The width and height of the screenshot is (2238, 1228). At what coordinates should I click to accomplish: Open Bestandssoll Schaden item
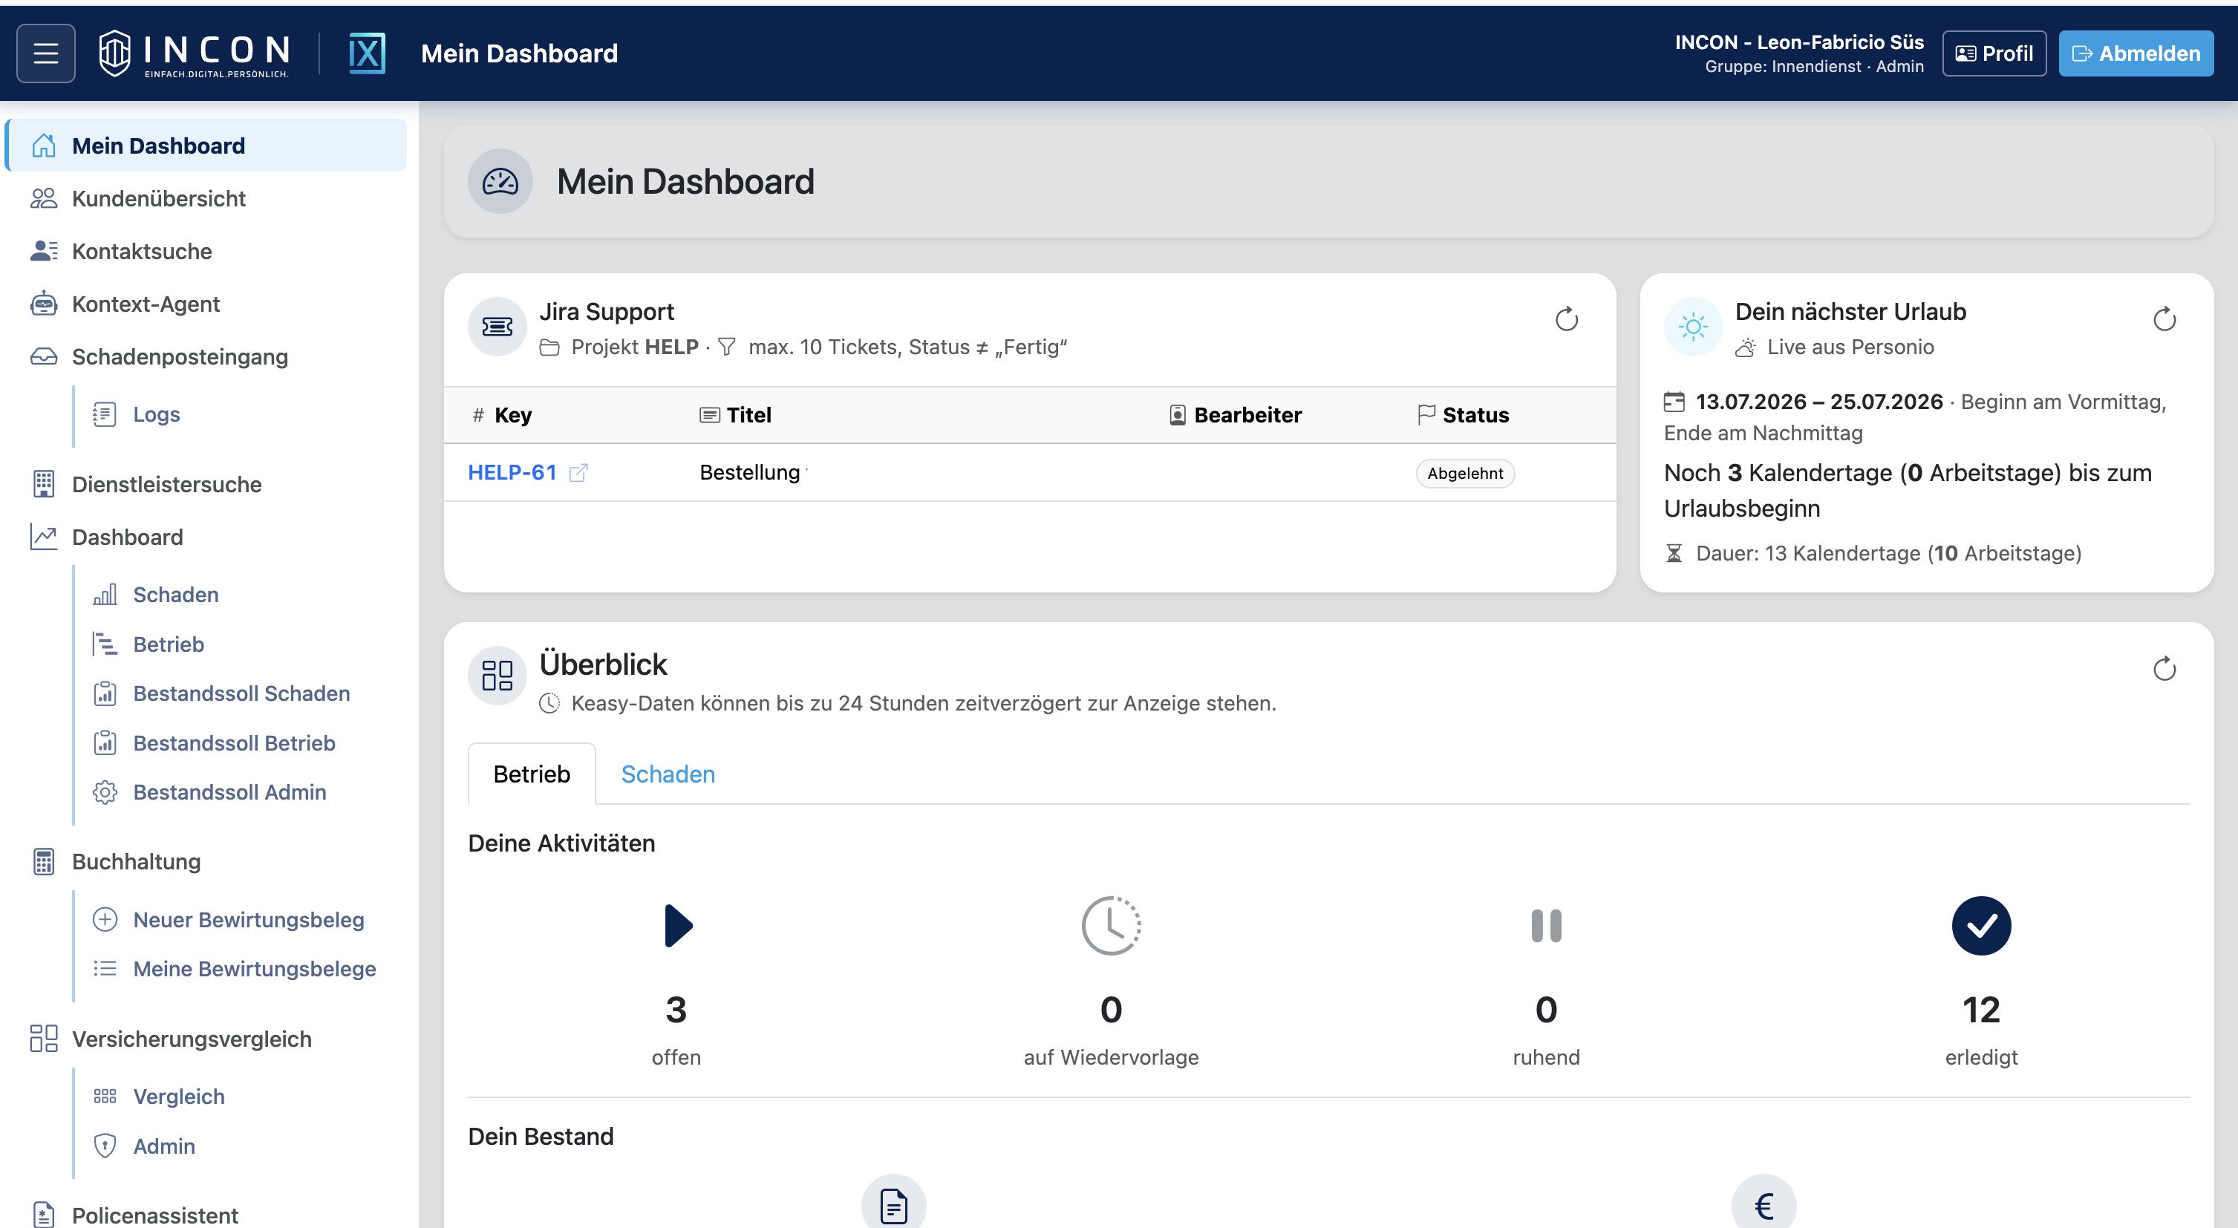tap(241, 693)
